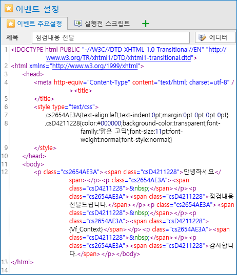Open the 실행전 스크립트 tab

102,24
